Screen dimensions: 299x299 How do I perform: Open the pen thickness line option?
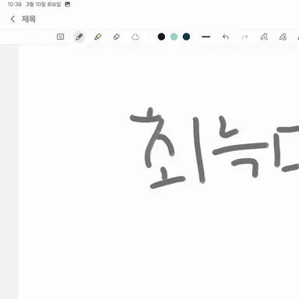click(206, 37)
